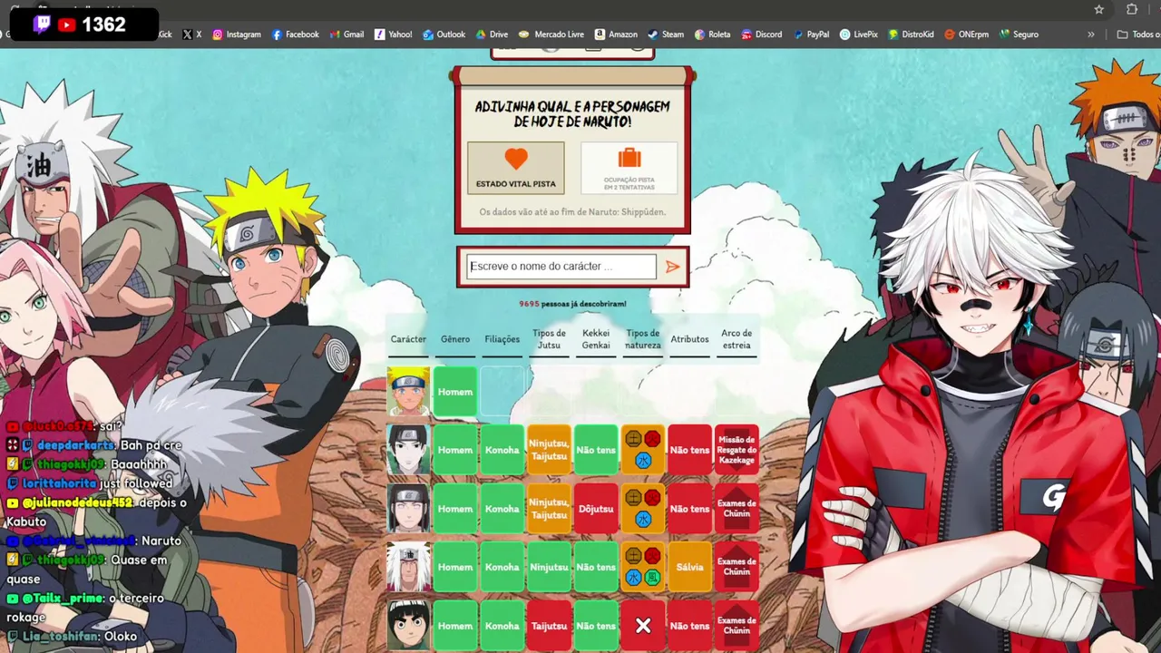Click the Carácter column header

[408, 339]
